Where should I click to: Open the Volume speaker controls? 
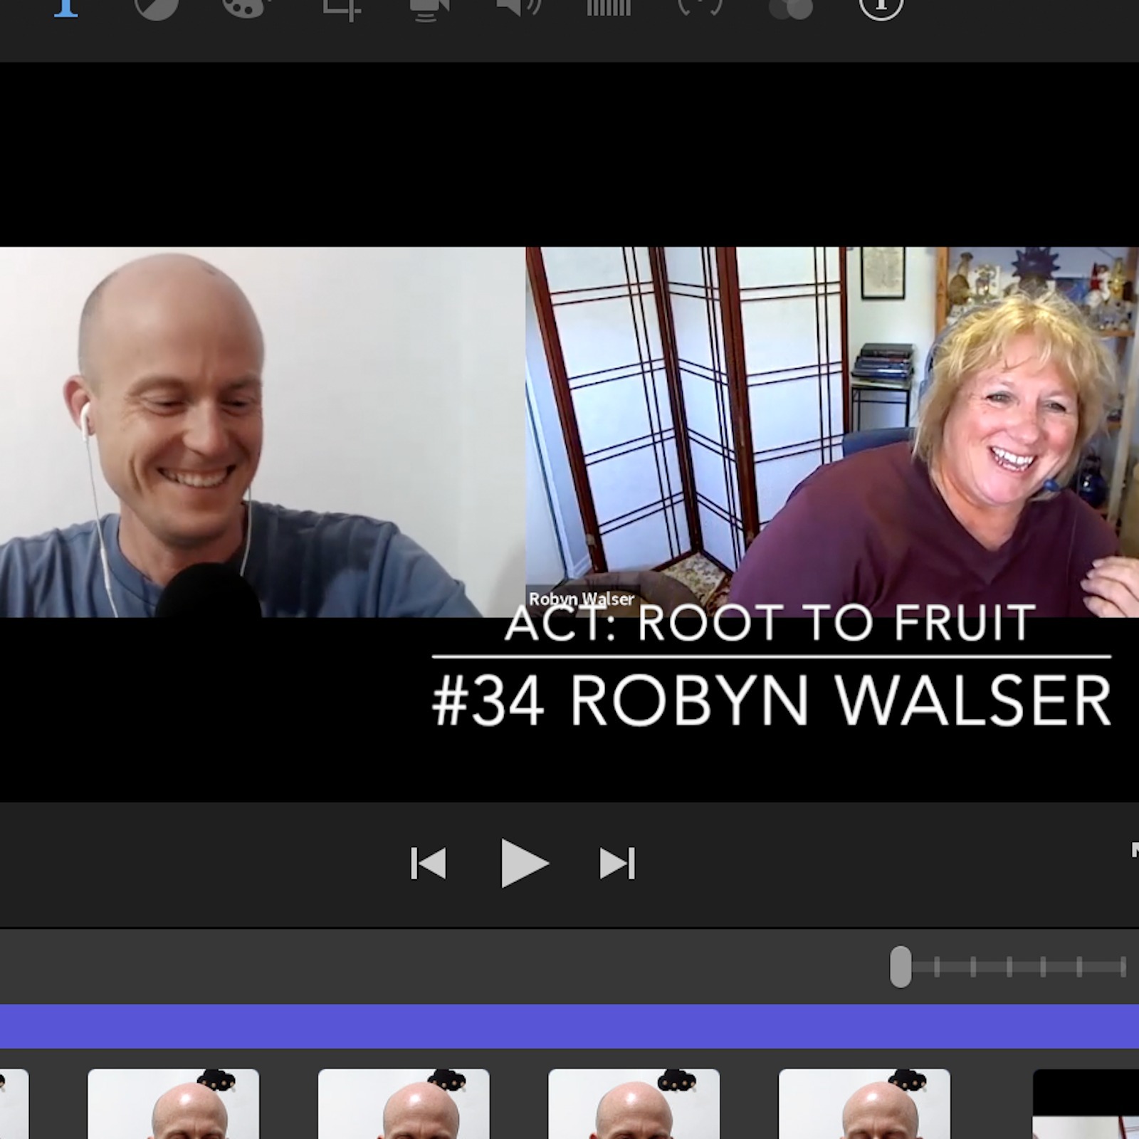519,7
